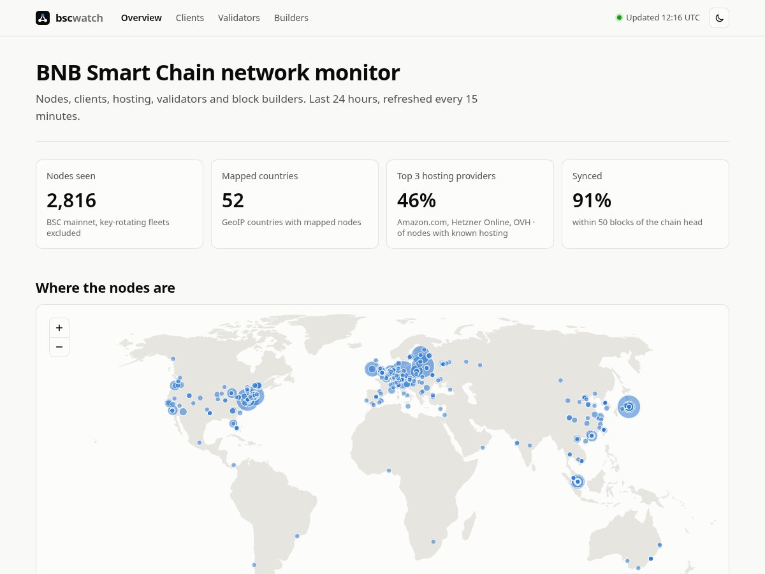Screen dimensions: 765x574
Task: Click the 2,816 nodes count
Action: 71,200
